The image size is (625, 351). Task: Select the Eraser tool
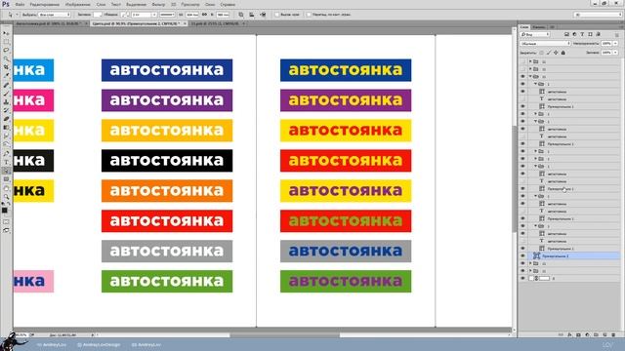(x=6, y=119)
